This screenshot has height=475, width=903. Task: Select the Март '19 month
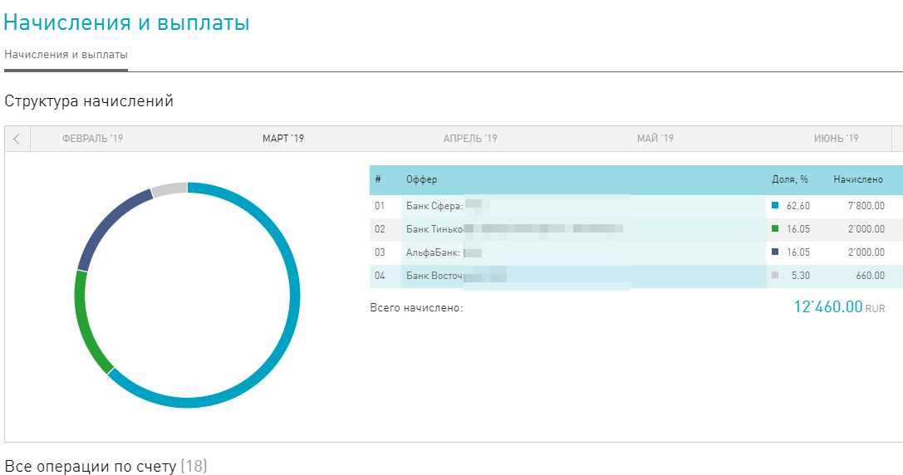pos(283,139)
